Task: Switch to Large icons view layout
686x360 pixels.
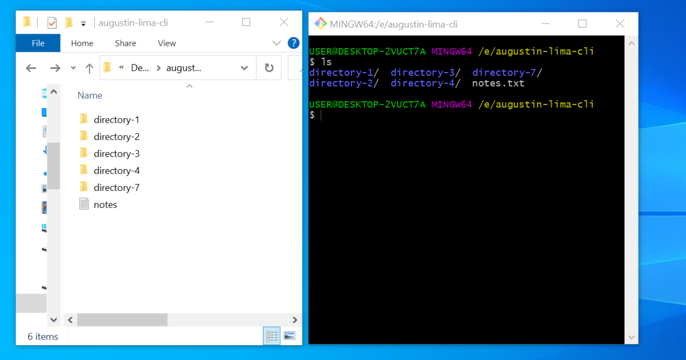Action: pos(289,337)
